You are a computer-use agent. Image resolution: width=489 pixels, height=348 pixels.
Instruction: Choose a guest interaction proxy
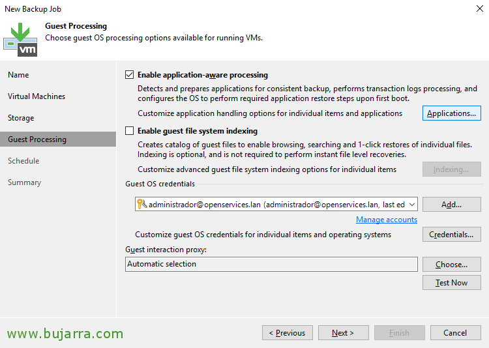452,265
